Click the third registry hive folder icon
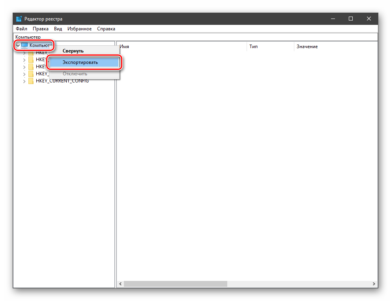 tap(31, 67)
